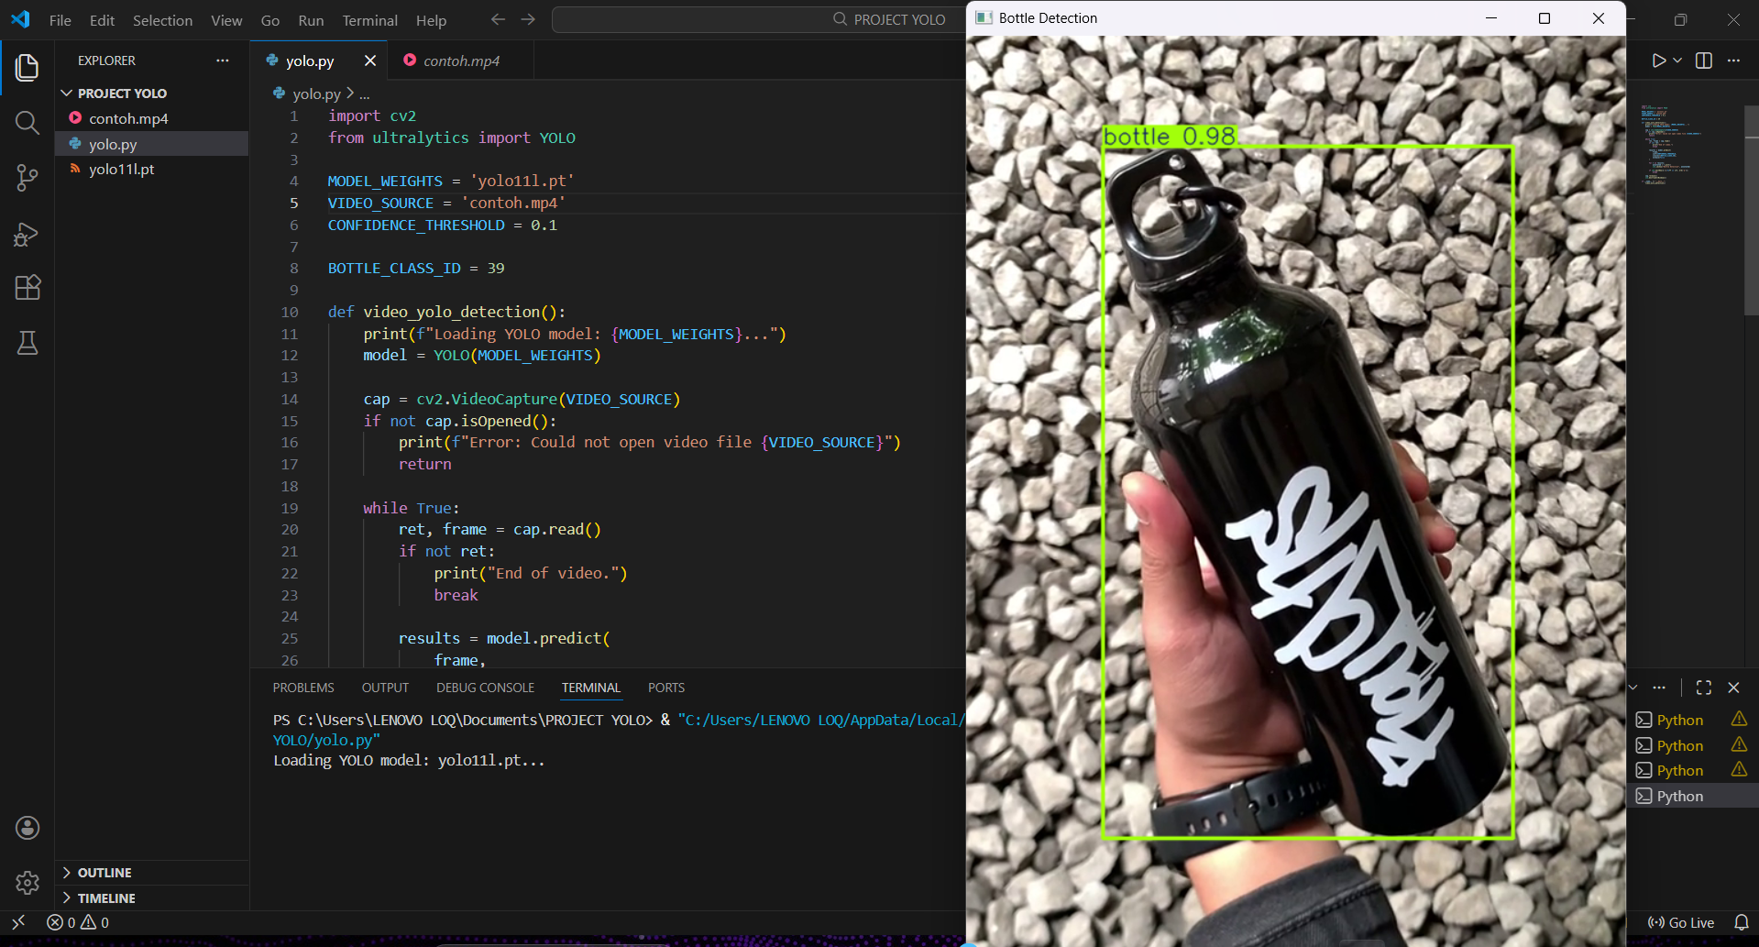Expand the TIMELINE section
The width and height of the screenshot is (1759, 947).
106,898
